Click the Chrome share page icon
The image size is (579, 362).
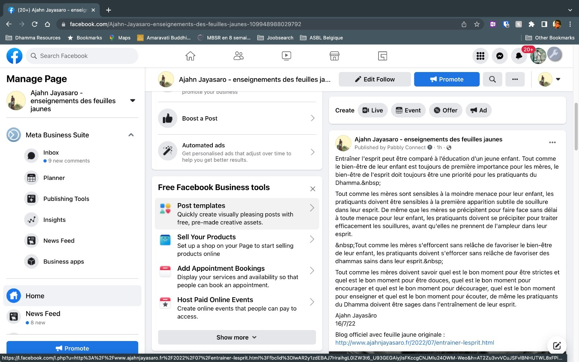point(464,24)
